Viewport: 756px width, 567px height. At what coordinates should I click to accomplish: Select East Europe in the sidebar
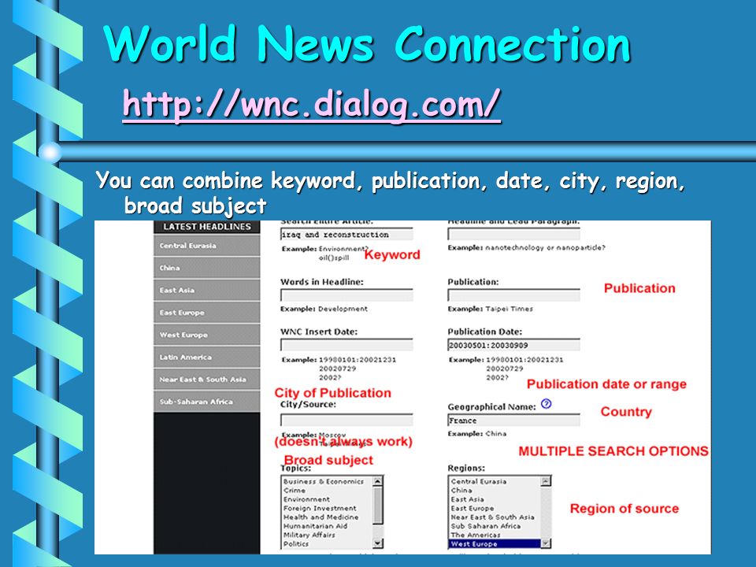point(207,313)
